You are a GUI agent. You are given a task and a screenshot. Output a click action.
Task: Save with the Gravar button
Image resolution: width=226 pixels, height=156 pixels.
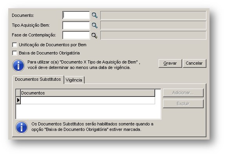pos(170,63)
